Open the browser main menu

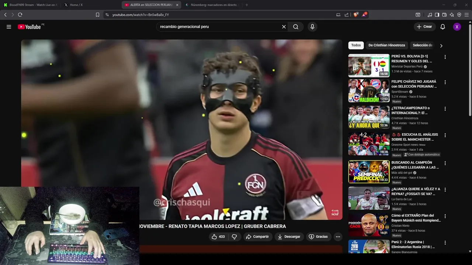click(466, 15)
